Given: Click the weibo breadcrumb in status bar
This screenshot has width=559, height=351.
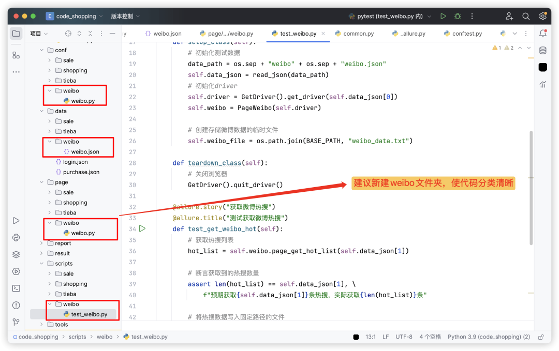Looking at the screenshot, I should click(105, 337).
